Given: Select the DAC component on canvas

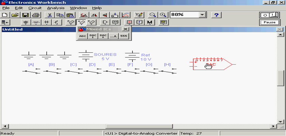Looking at the screenshot, I should coord(212,64).
